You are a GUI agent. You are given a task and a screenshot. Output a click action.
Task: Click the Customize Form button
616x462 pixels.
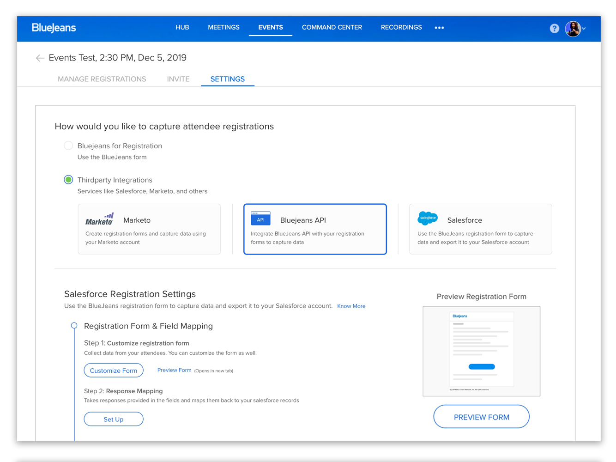pos(113,370)
